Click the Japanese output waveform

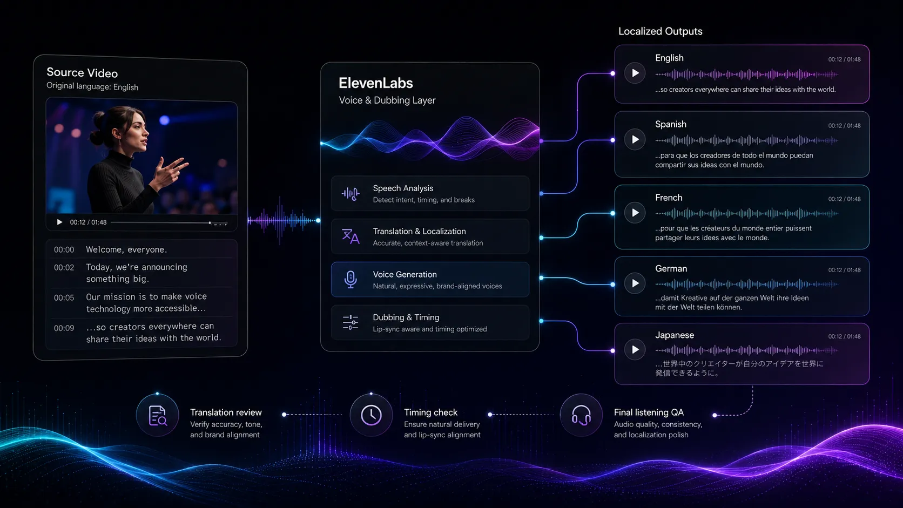[x=747, y=350]
